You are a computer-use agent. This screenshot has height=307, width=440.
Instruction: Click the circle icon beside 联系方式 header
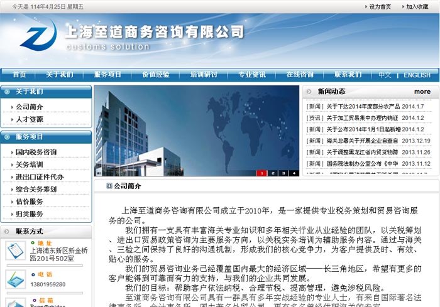(7, 232)
